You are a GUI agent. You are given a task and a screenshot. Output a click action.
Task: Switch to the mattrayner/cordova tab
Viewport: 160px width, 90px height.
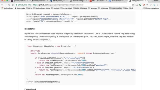coord(39,1)
